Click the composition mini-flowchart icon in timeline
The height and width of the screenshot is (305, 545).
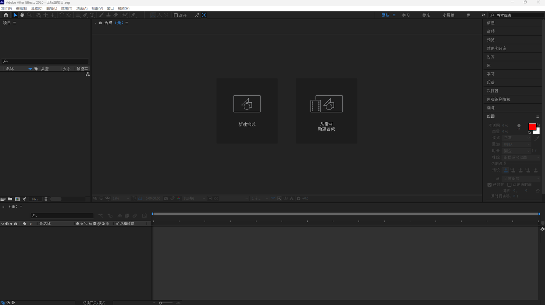(x=100, y=216)
